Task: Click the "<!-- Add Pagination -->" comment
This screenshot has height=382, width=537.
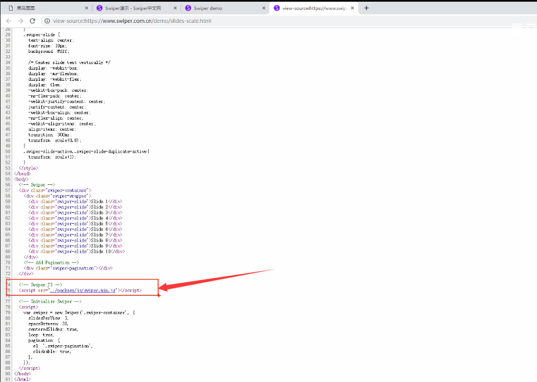Action: 51,262
